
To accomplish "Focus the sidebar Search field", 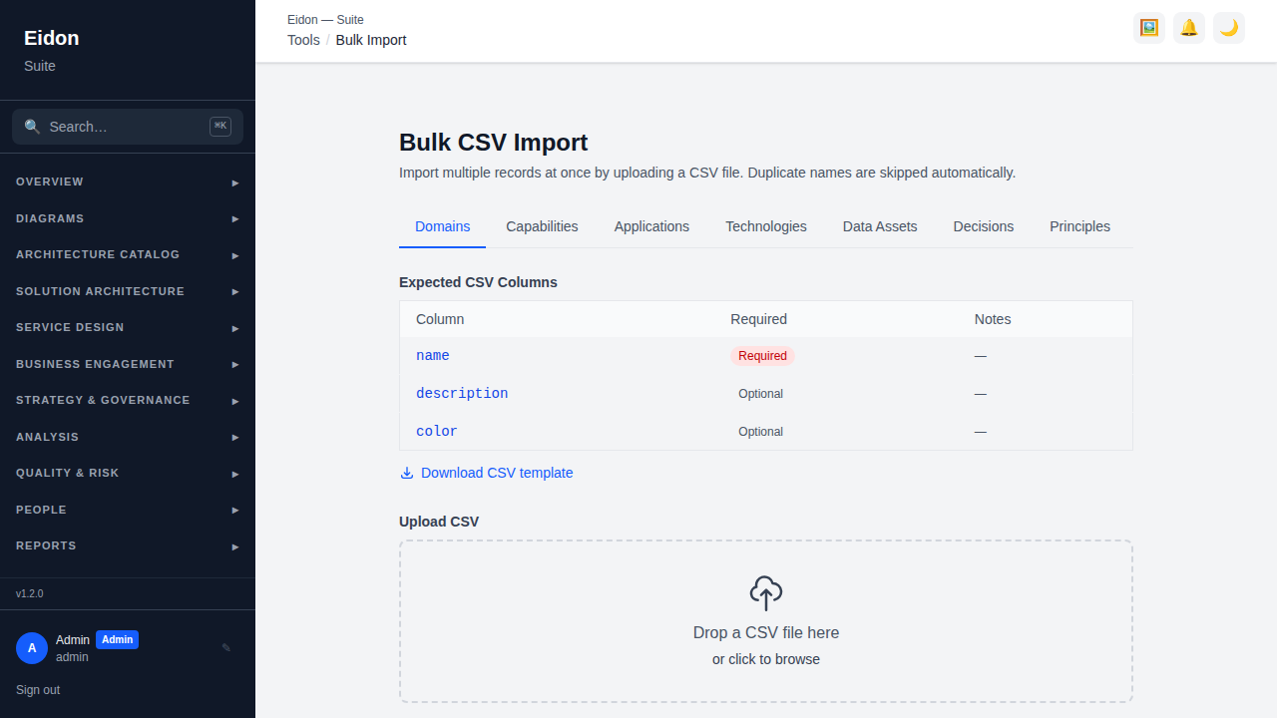I will click(x=128, y=127).
